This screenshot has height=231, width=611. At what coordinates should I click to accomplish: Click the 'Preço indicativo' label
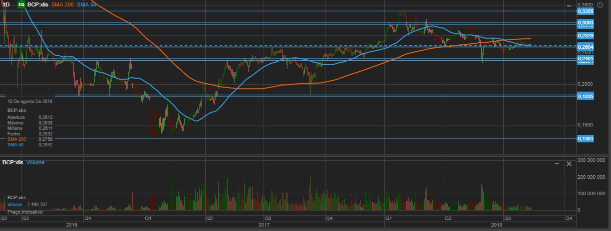point(24,212)
